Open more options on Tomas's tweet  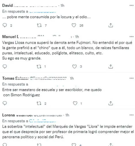pyautogui.click(x=132, y=78)
